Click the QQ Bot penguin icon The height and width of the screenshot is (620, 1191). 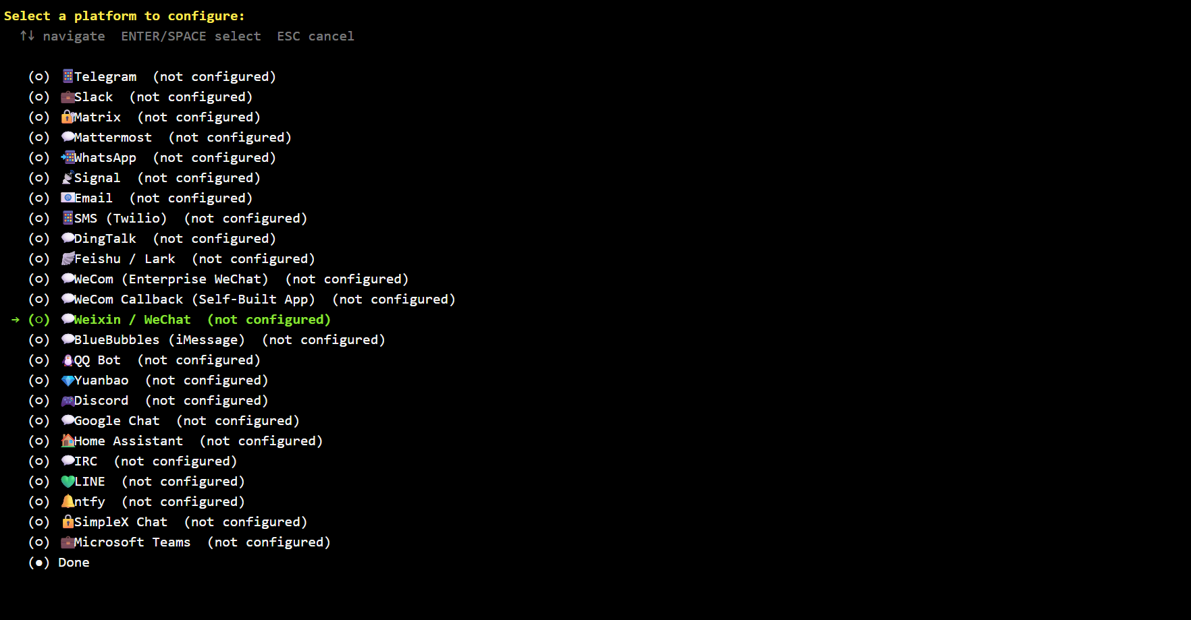68,360
